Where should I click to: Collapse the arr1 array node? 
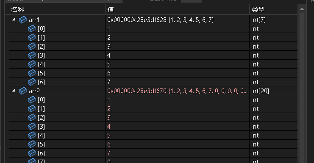(x=14, y=19)
